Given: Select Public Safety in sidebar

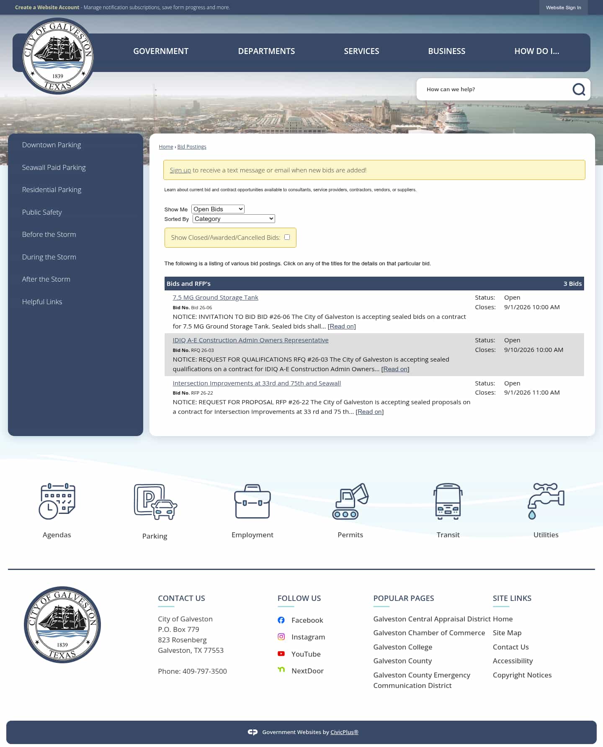Looking at the screenshot, I should 42,212.
